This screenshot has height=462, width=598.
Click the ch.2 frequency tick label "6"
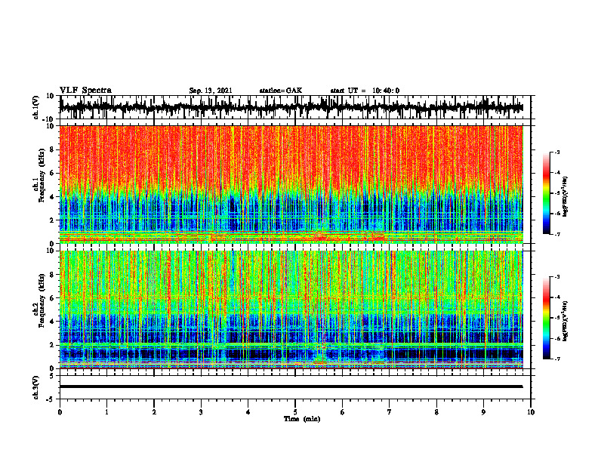[x=52, y=298]
